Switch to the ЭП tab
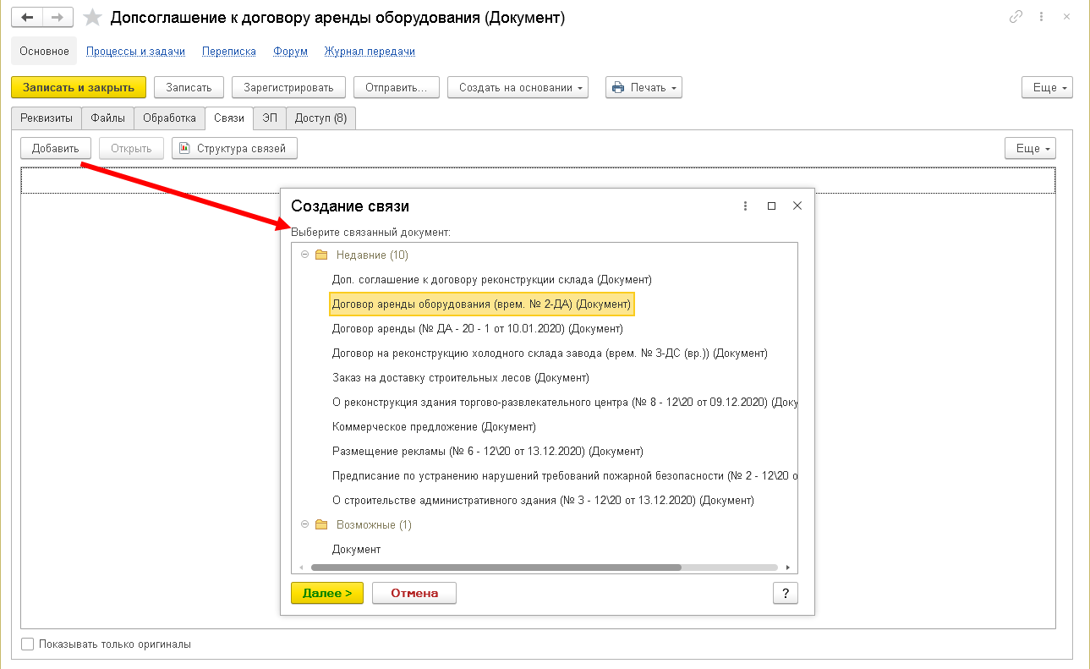The width and height of the screenshot is (1090, 669). click(270, 118)
